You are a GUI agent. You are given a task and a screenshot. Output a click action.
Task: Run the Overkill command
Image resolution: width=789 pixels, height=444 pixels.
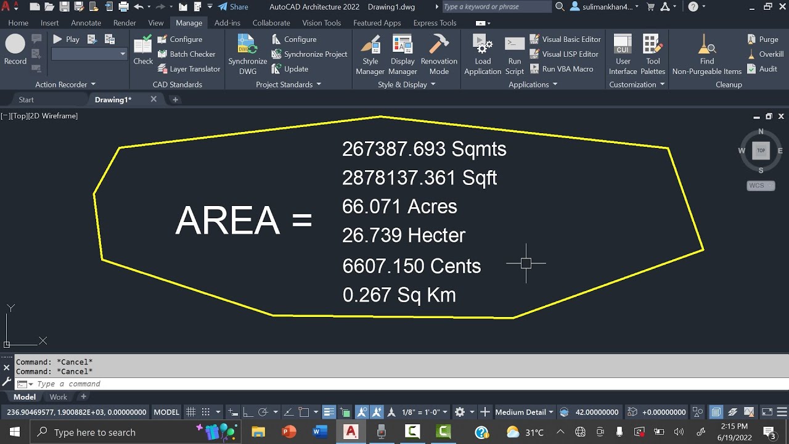click(765, 54)
